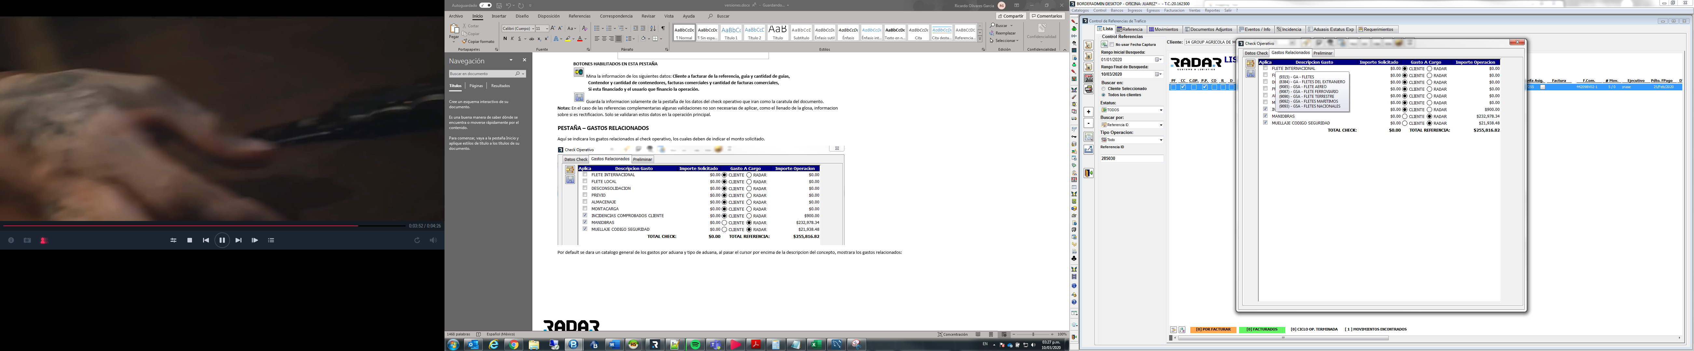
Task: Open the Archivo menu in Word
Action: pyautogui.click(x=456, y=17)
